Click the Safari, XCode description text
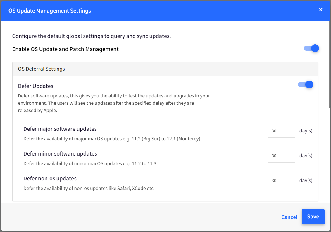 pos(88,189)
